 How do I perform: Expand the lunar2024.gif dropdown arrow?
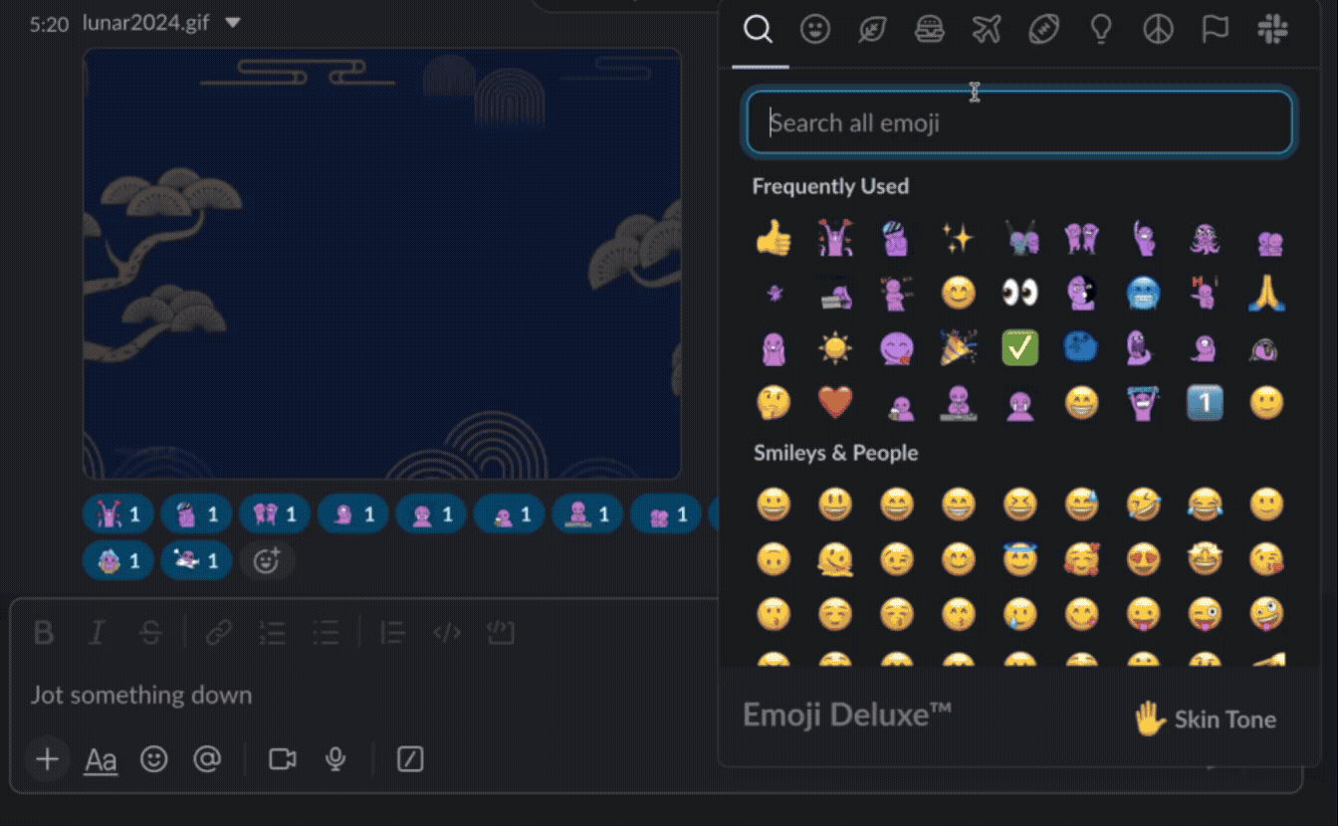click(x=232, y=22)
